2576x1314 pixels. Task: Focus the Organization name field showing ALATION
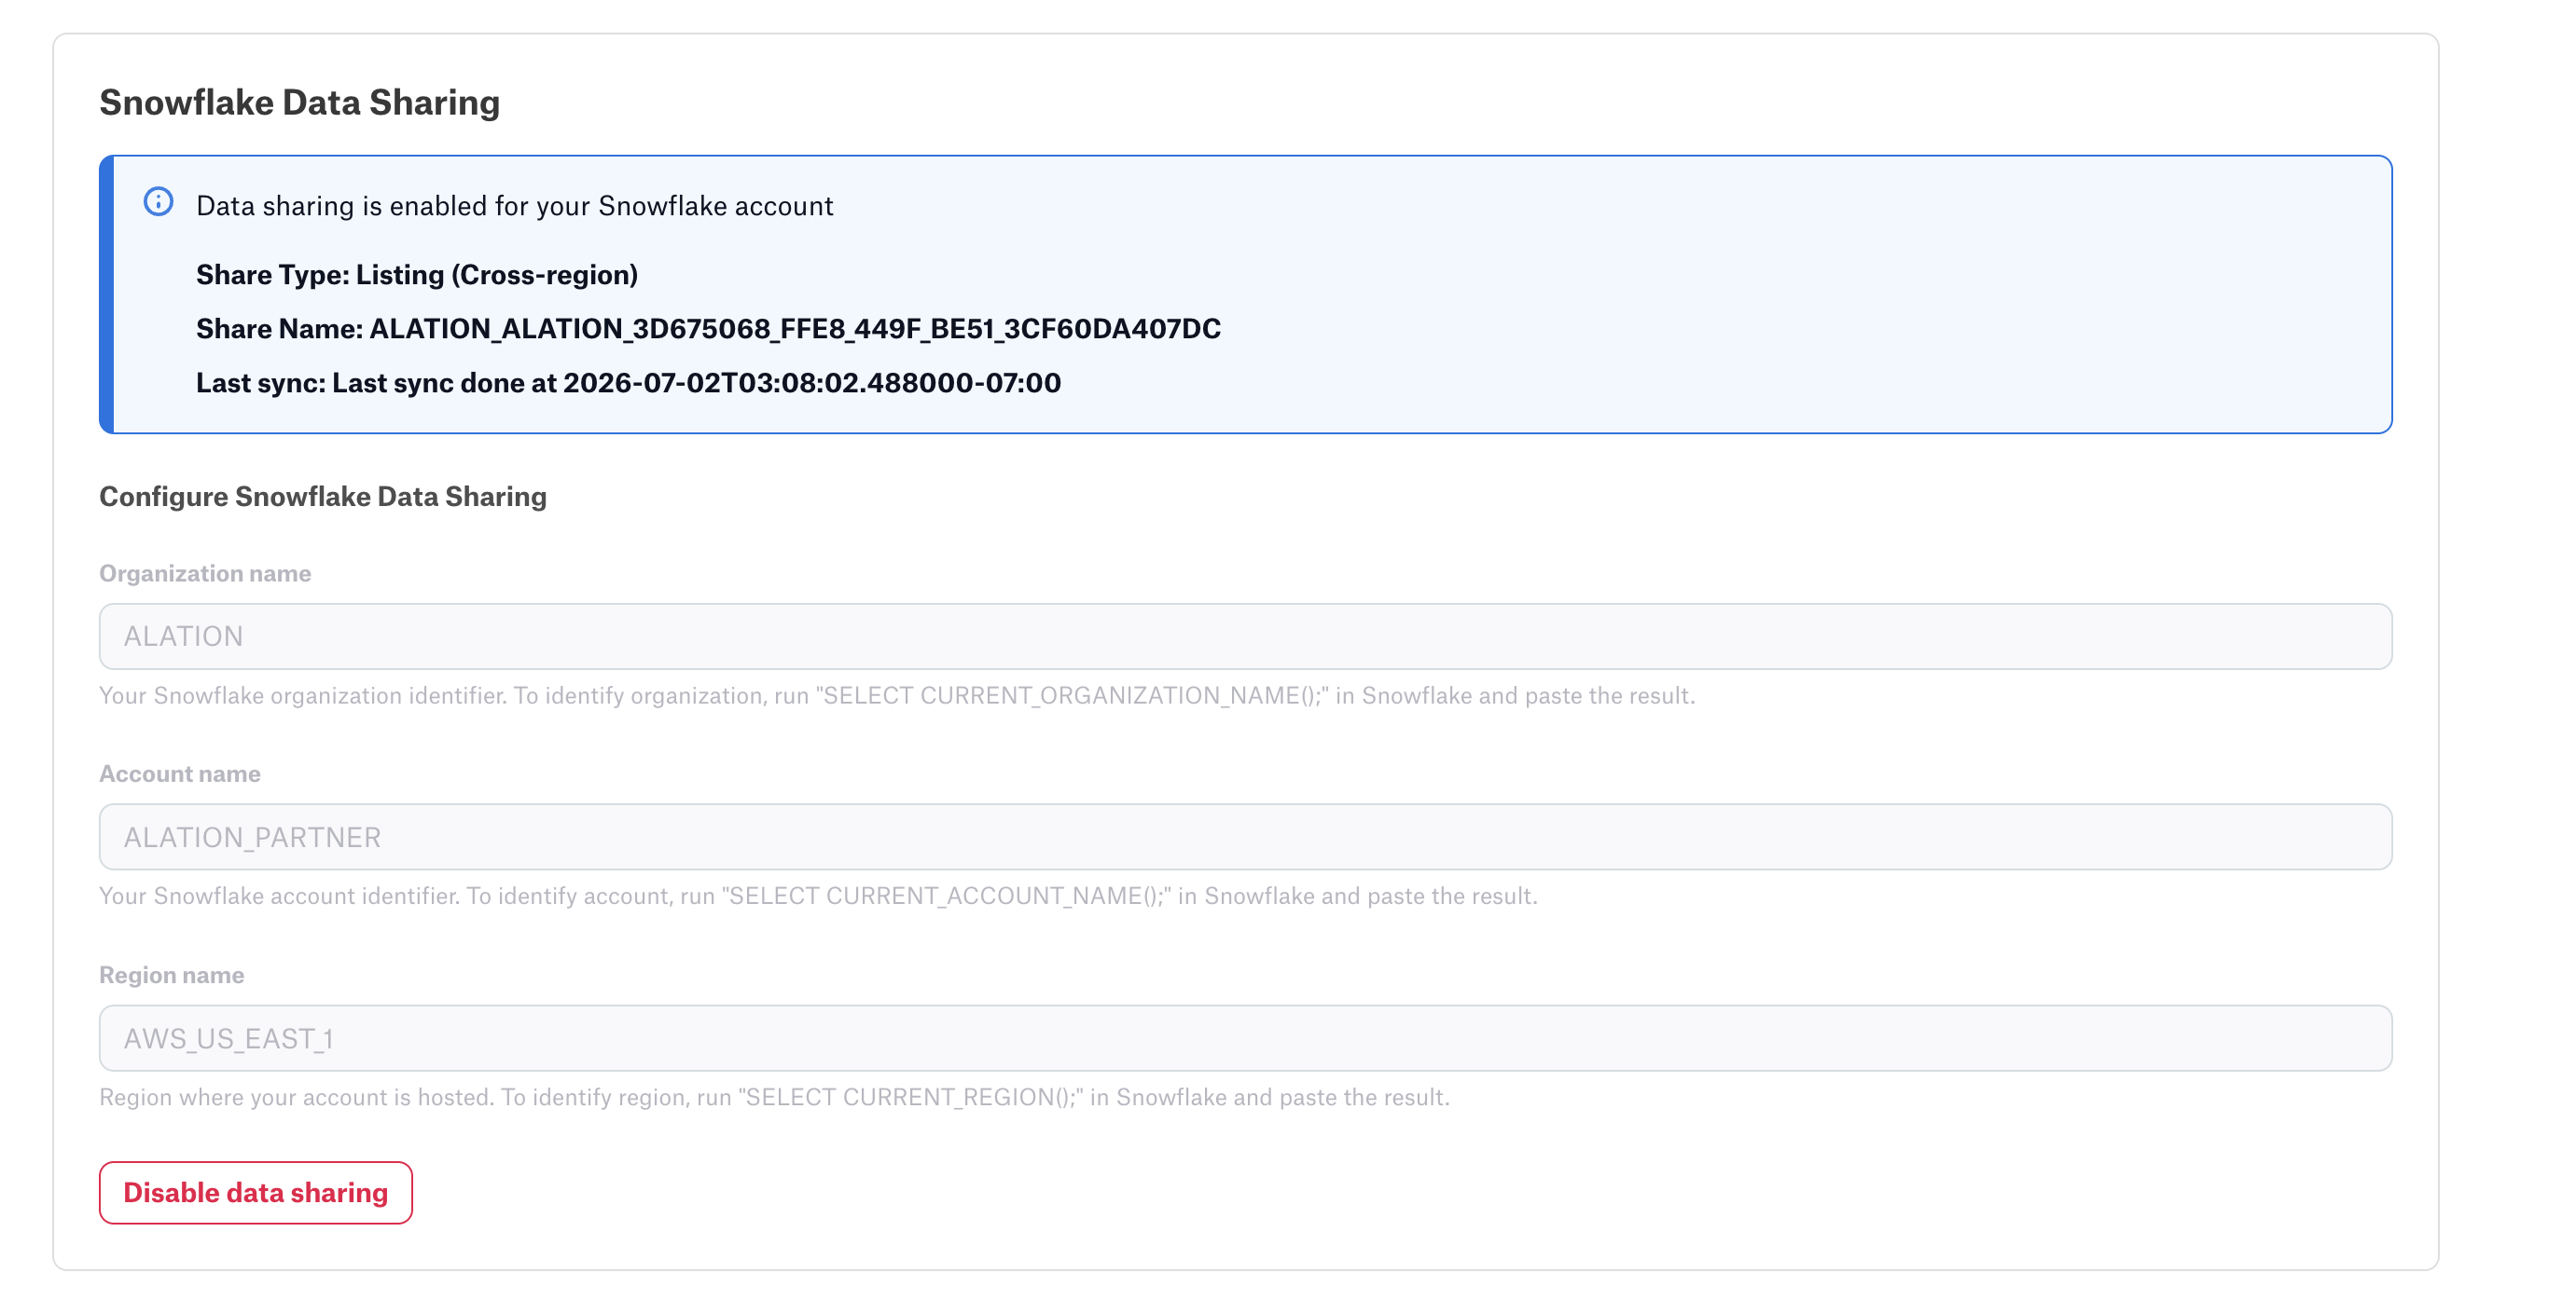point(1245,636)
